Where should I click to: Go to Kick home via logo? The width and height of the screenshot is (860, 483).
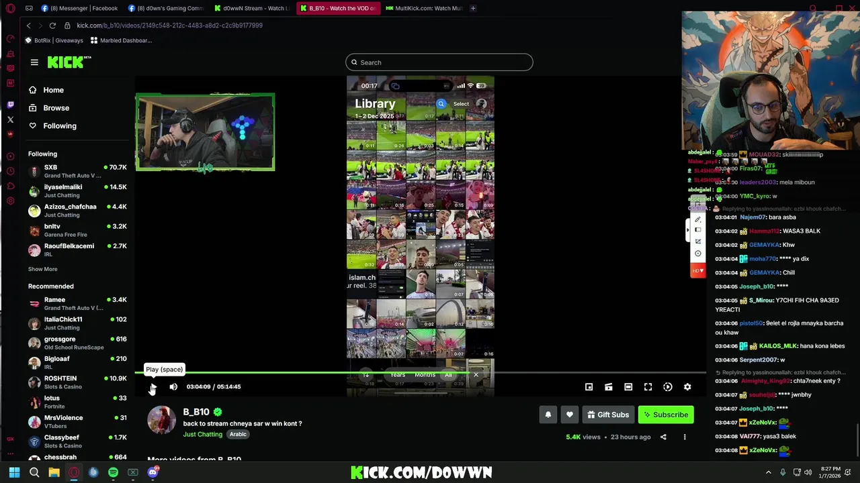point(69,62)
